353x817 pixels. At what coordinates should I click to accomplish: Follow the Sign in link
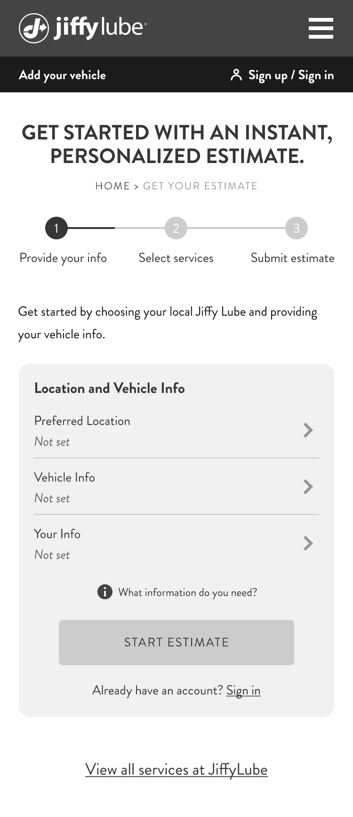tap(243, 690)
